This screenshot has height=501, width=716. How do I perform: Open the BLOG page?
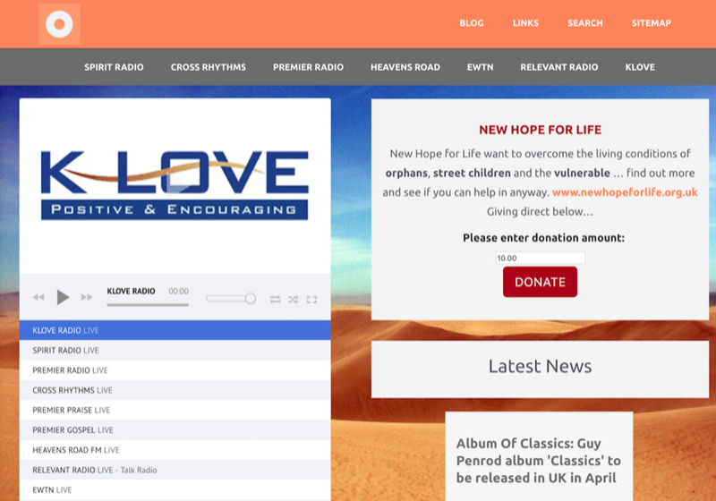[472, 23]
